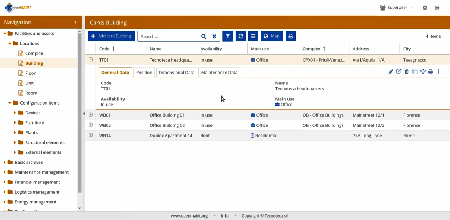Image resolution: width=450 pixels, height=220 pixels.
Task: Click the Add card Building button
Action: 111,36
